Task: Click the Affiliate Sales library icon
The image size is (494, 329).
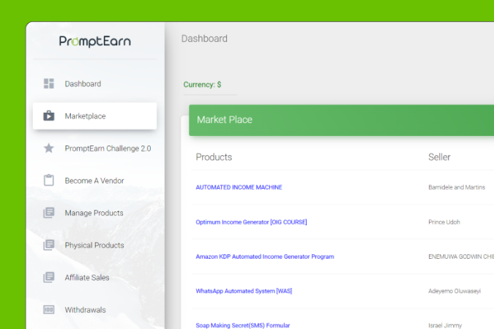Action: [49, 277]
